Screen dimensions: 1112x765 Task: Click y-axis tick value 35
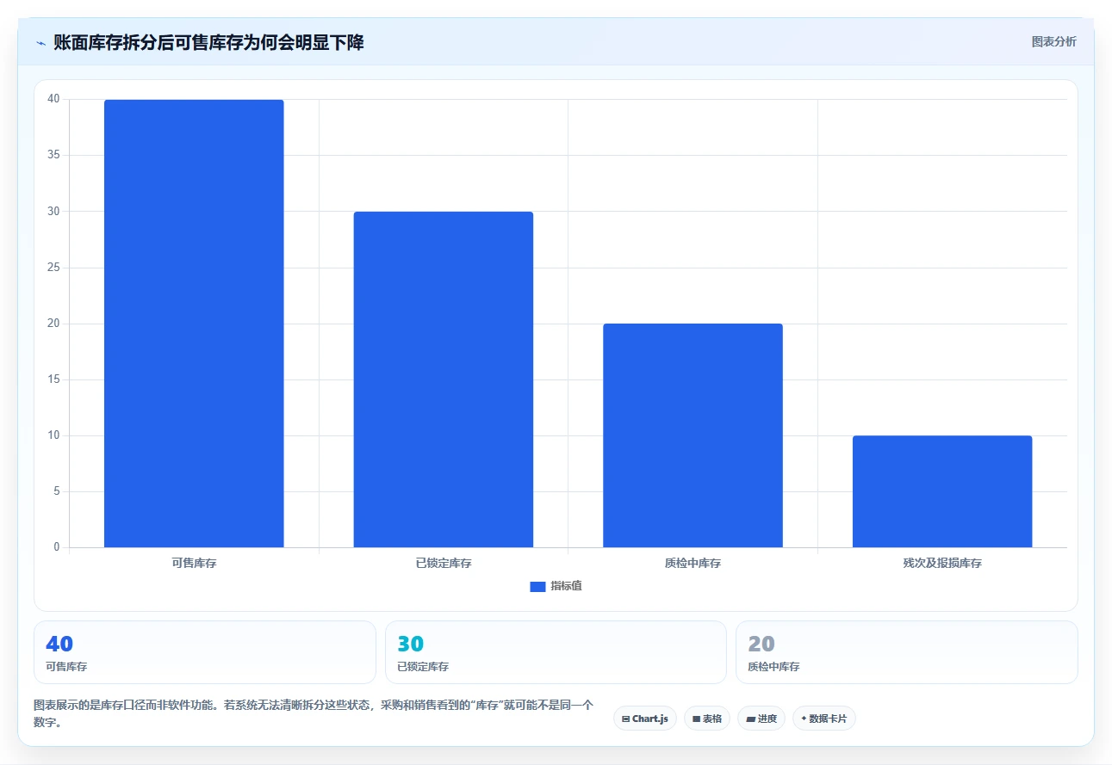click(x=53, y=155)
